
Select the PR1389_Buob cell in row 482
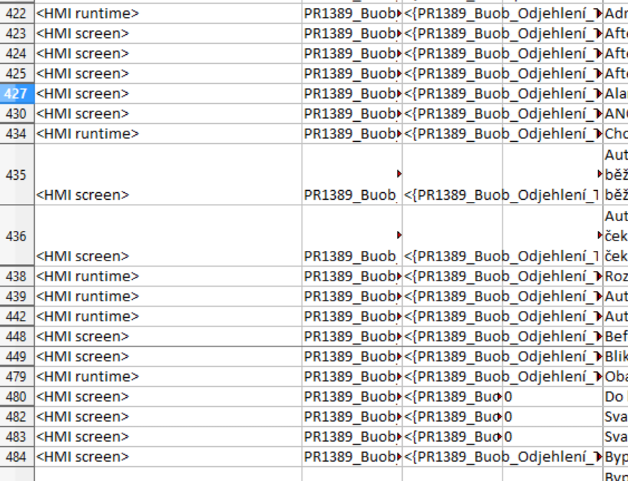pyautogui.click(x=351, y=416)
